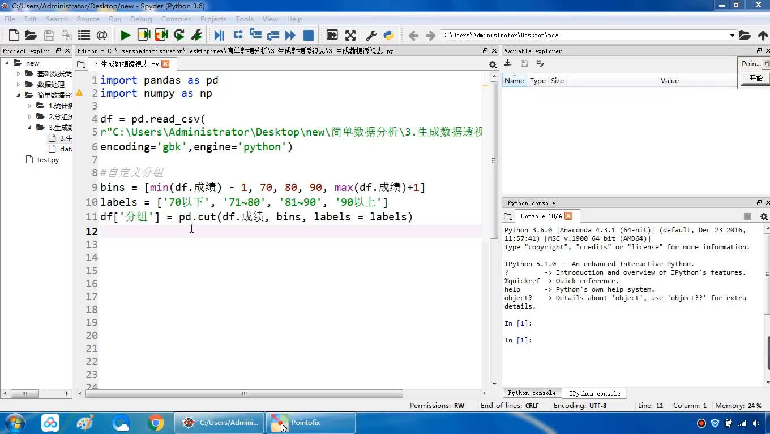
Task: Click the 开始 button in Pointofix panel
Action: (x=756, y=79)
